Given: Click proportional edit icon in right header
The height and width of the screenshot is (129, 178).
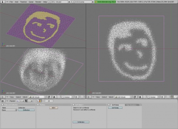Looking at the screenshot, I should tap(162, 97).
